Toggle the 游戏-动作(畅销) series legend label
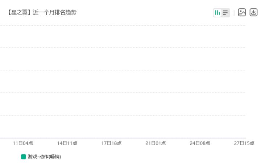This screenshot has height=166, width=261. pyautogui.click(x=44, y=157)
